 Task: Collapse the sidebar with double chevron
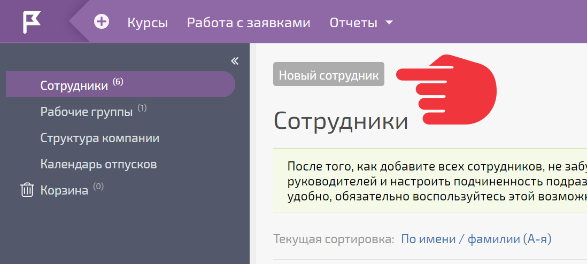click(235, 61)
